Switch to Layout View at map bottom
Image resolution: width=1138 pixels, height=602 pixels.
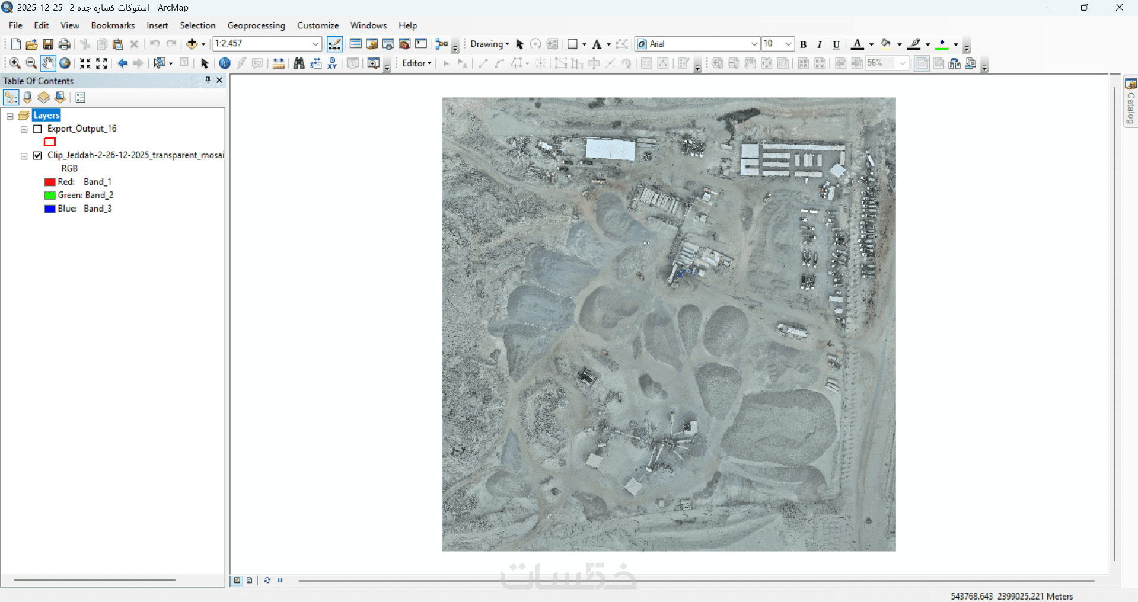tap(250, 581)
